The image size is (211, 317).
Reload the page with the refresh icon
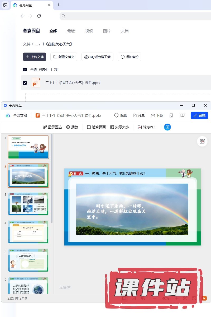[39, 16]
